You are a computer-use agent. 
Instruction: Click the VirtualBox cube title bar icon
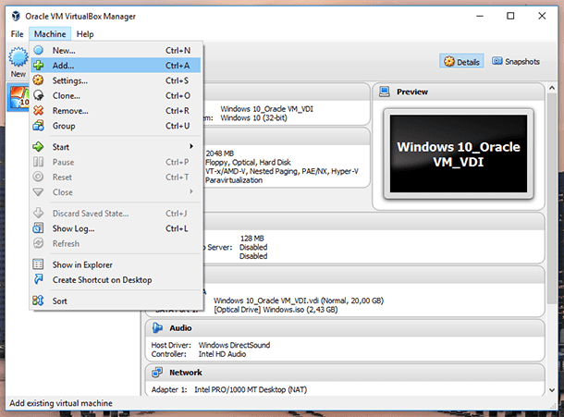[16, 17]
